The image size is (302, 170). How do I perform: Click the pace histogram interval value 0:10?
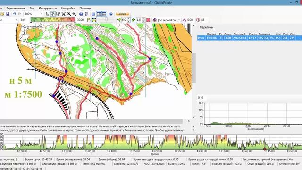pyautogui.click(x=200, y=98)
